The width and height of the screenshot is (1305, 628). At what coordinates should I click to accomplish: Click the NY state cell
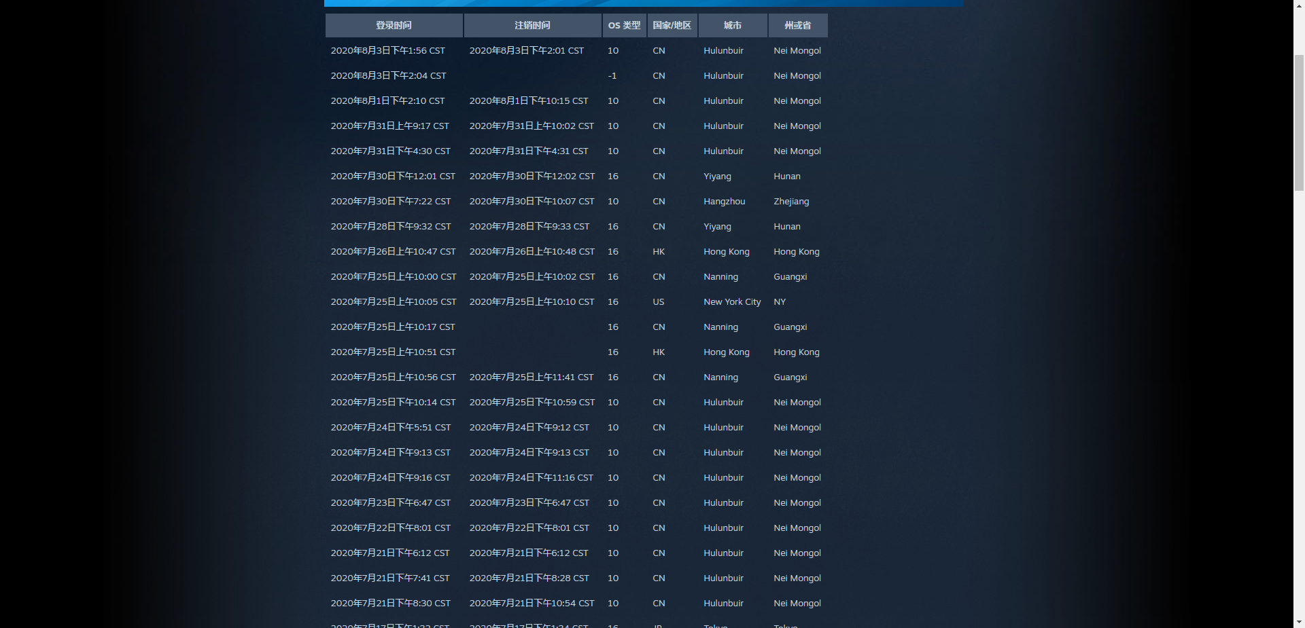pyautogui.click(x=780, y=302)
